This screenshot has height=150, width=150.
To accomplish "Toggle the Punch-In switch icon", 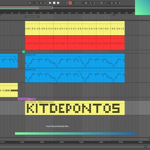I will 97,3.
